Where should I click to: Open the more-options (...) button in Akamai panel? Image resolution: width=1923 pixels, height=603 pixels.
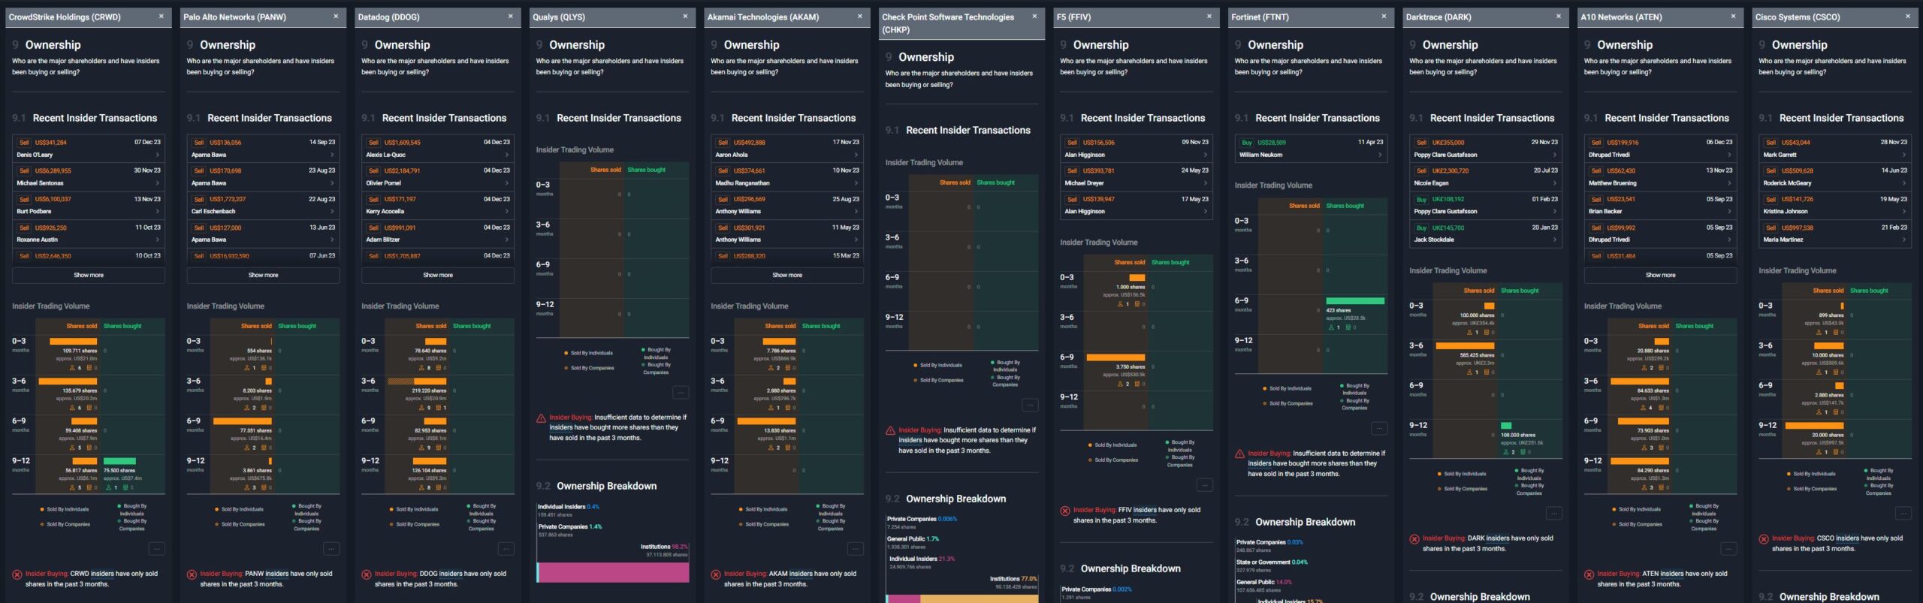click(x=855, y=549)
